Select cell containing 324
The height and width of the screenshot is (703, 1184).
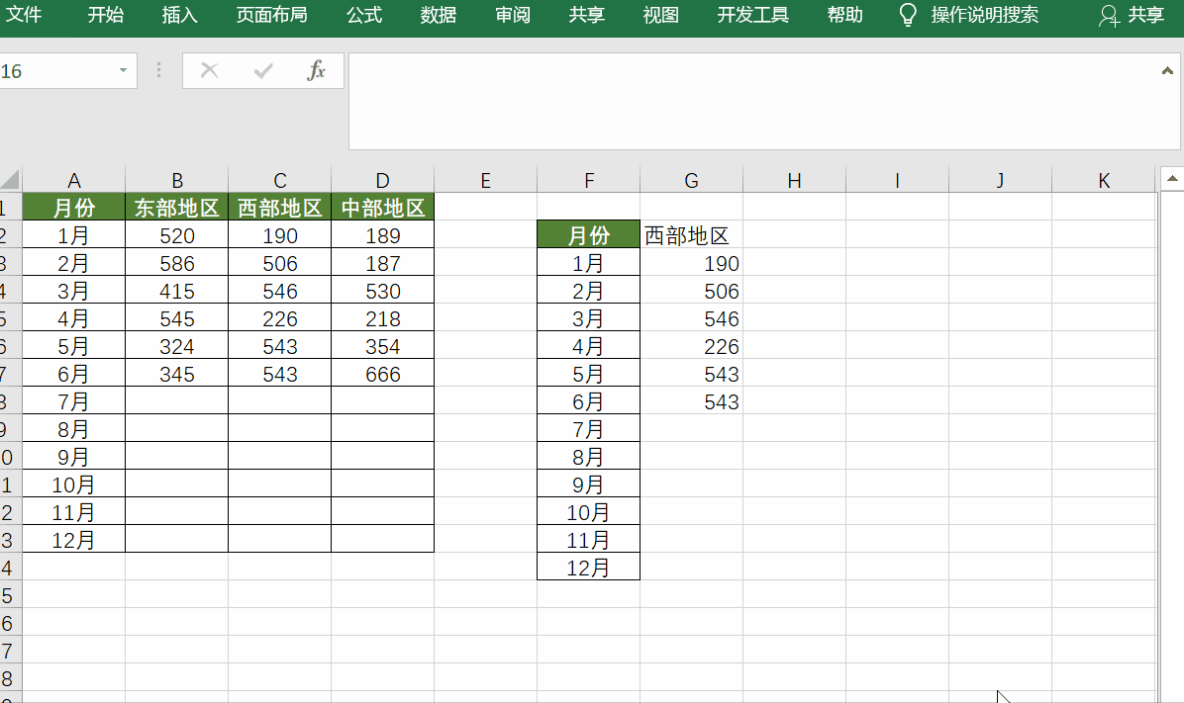(176, 346)
